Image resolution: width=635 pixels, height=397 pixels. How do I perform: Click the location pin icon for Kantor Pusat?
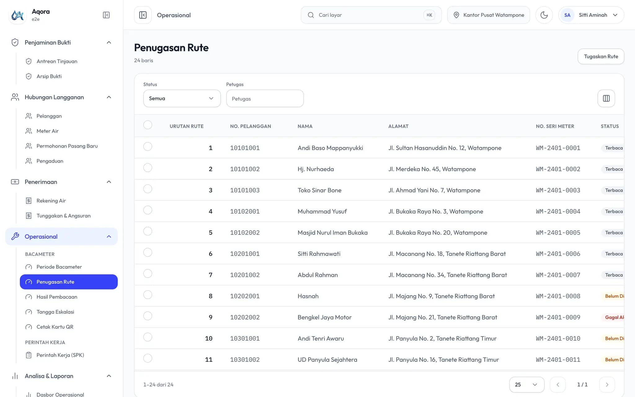click(x=456, y=15)
